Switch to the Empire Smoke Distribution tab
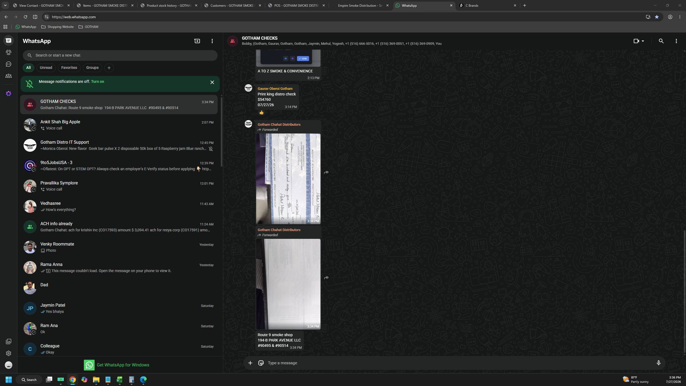Viewport: 686px width, 386px height. 360,5
